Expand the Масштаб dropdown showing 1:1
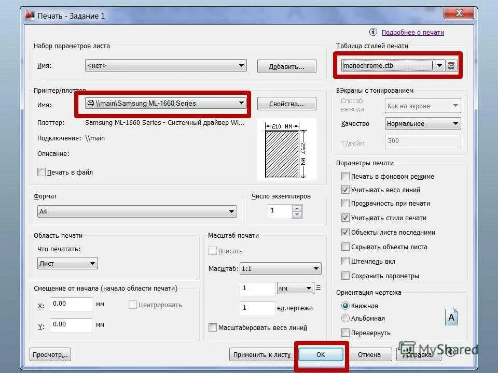Screen dimensions: 498x373 [281, 269]
